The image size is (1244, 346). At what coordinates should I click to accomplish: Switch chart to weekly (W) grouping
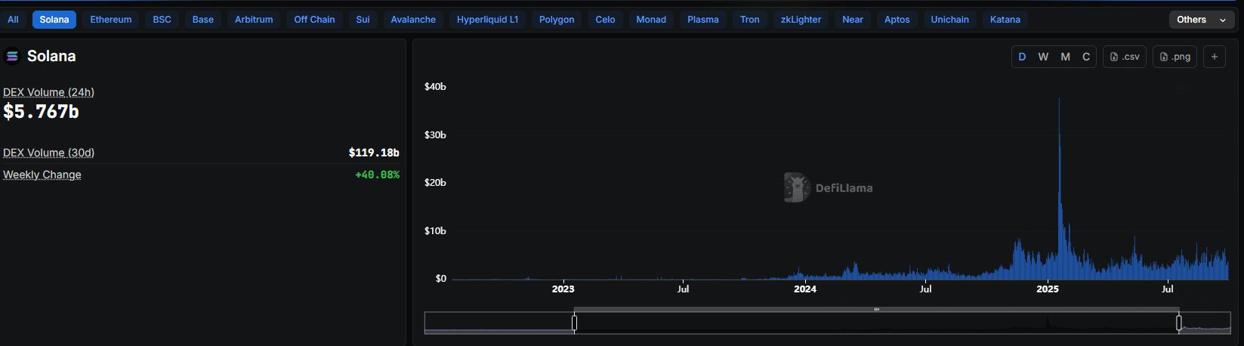click(1043, 57)
